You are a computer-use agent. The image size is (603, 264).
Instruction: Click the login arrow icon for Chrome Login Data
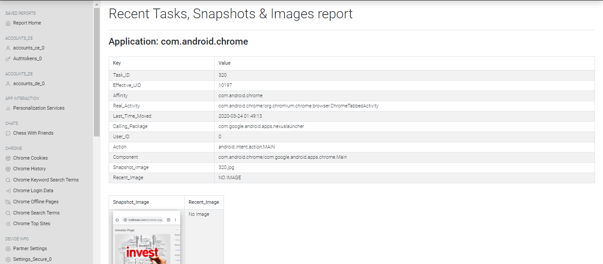(x=8, y=191)
